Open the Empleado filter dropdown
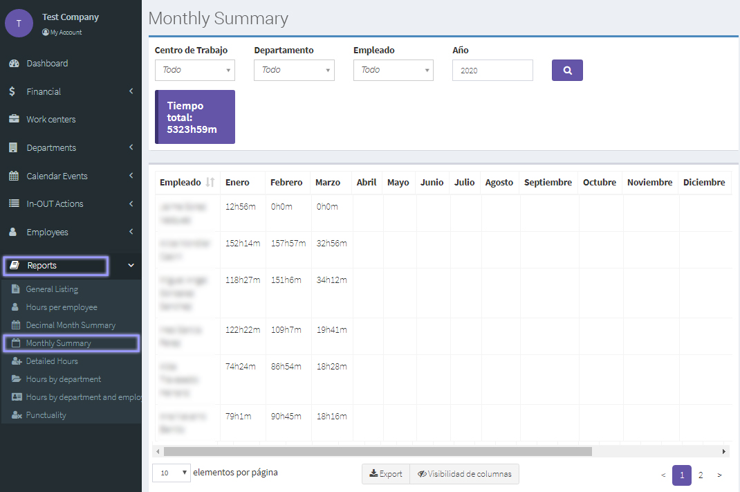740x492 pixels. 393,70
